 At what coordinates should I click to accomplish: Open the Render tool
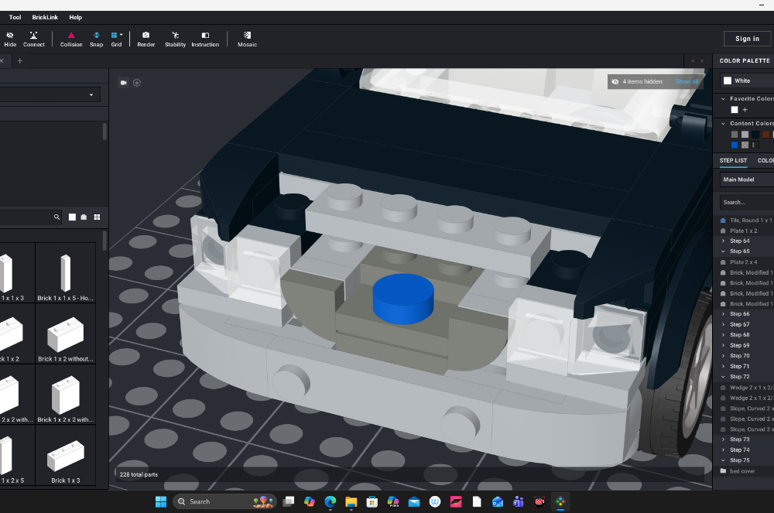(146, 38)
